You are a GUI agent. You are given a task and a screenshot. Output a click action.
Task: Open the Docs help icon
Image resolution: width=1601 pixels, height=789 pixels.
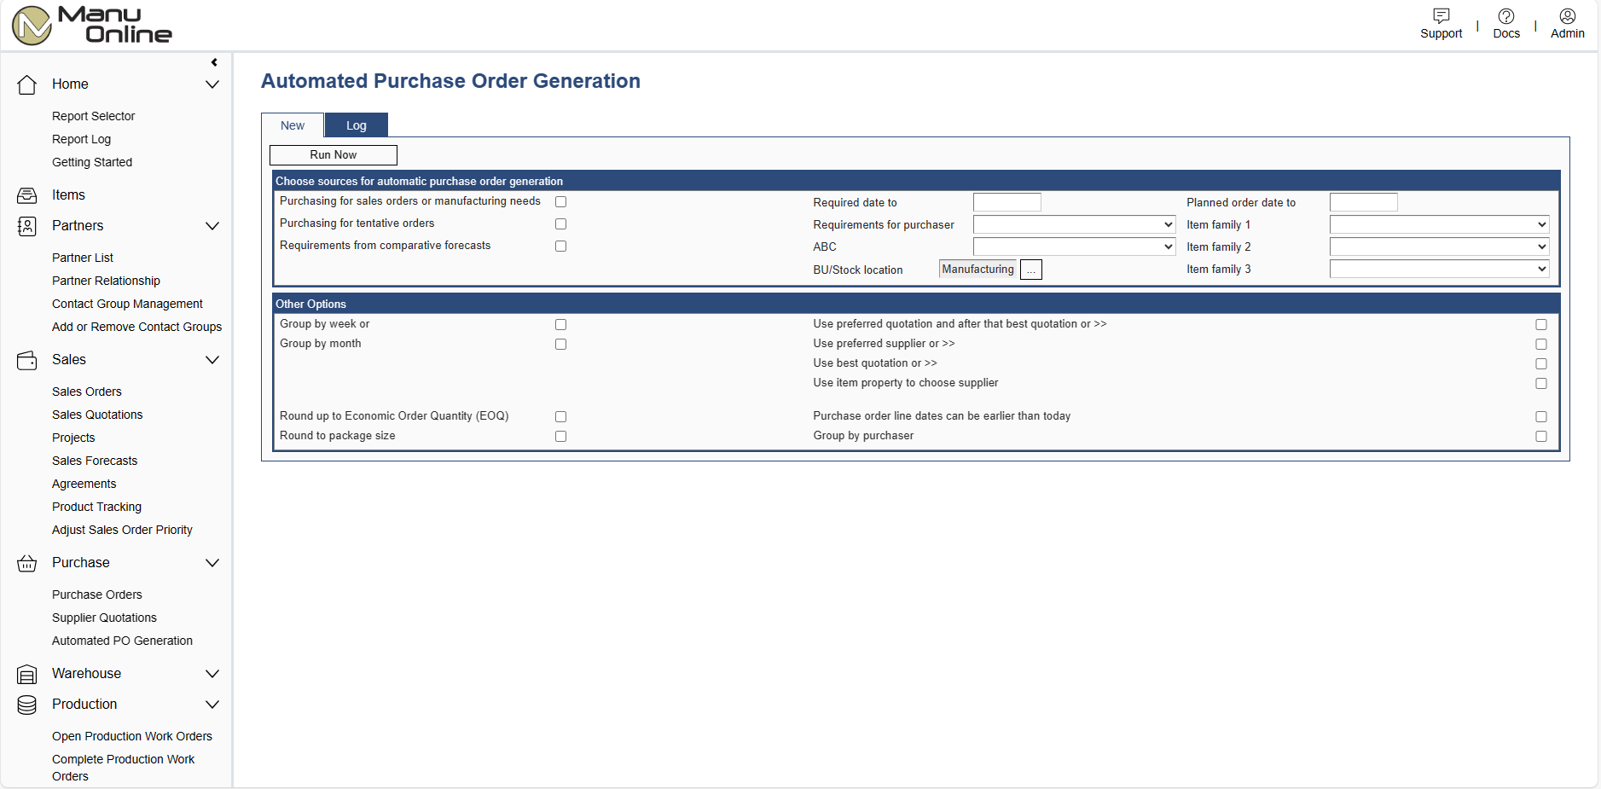pos(1505,16)
